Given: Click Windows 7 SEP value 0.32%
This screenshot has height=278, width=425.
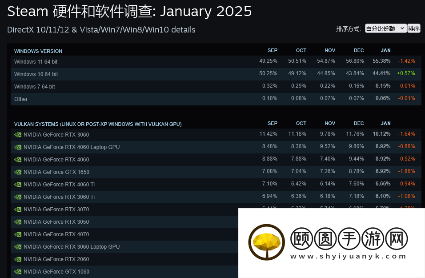Looking at the screenshot, I should [x=270, y=86].
